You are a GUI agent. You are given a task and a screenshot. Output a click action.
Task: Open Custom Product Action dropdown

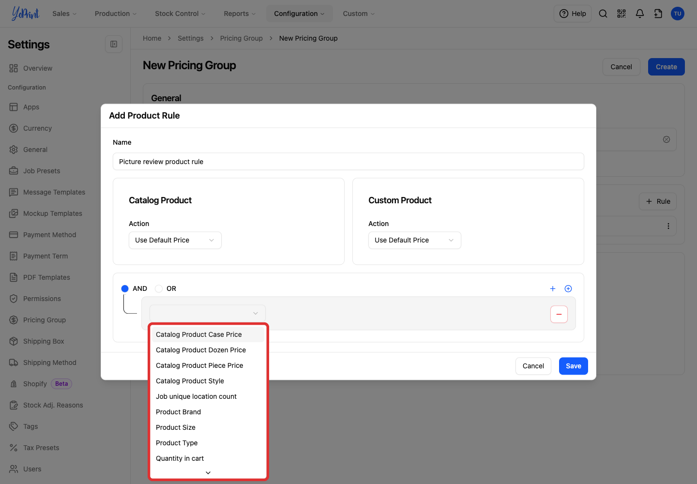coord(415,240)
